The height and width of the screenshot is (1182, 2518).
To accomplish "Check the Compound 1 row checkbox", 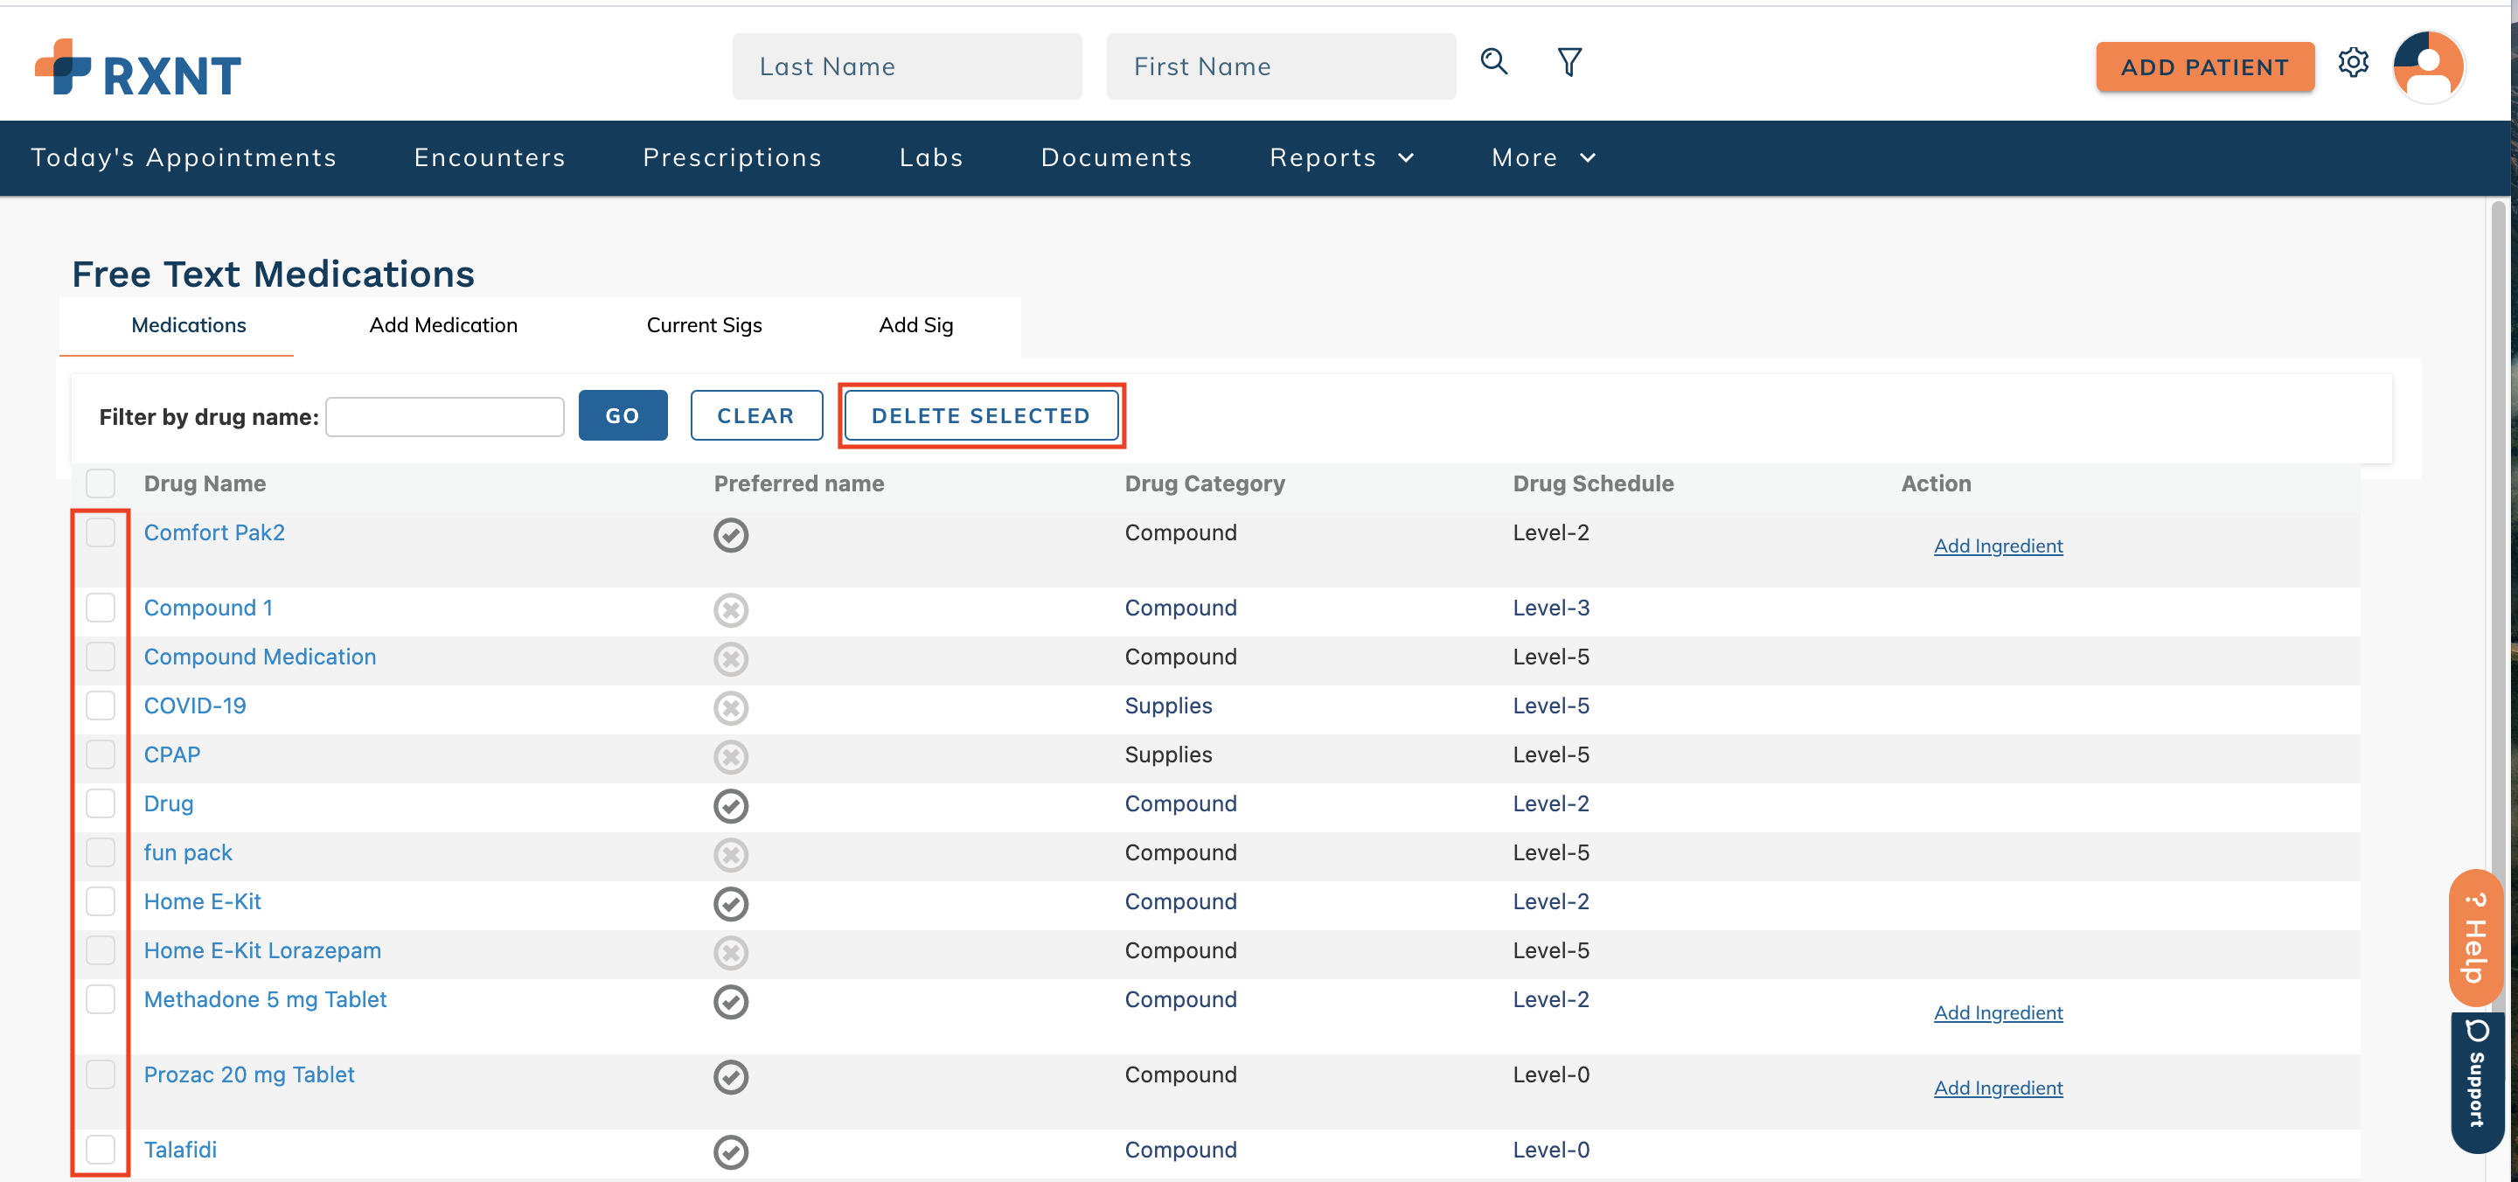I will click(x=101, y=607).
